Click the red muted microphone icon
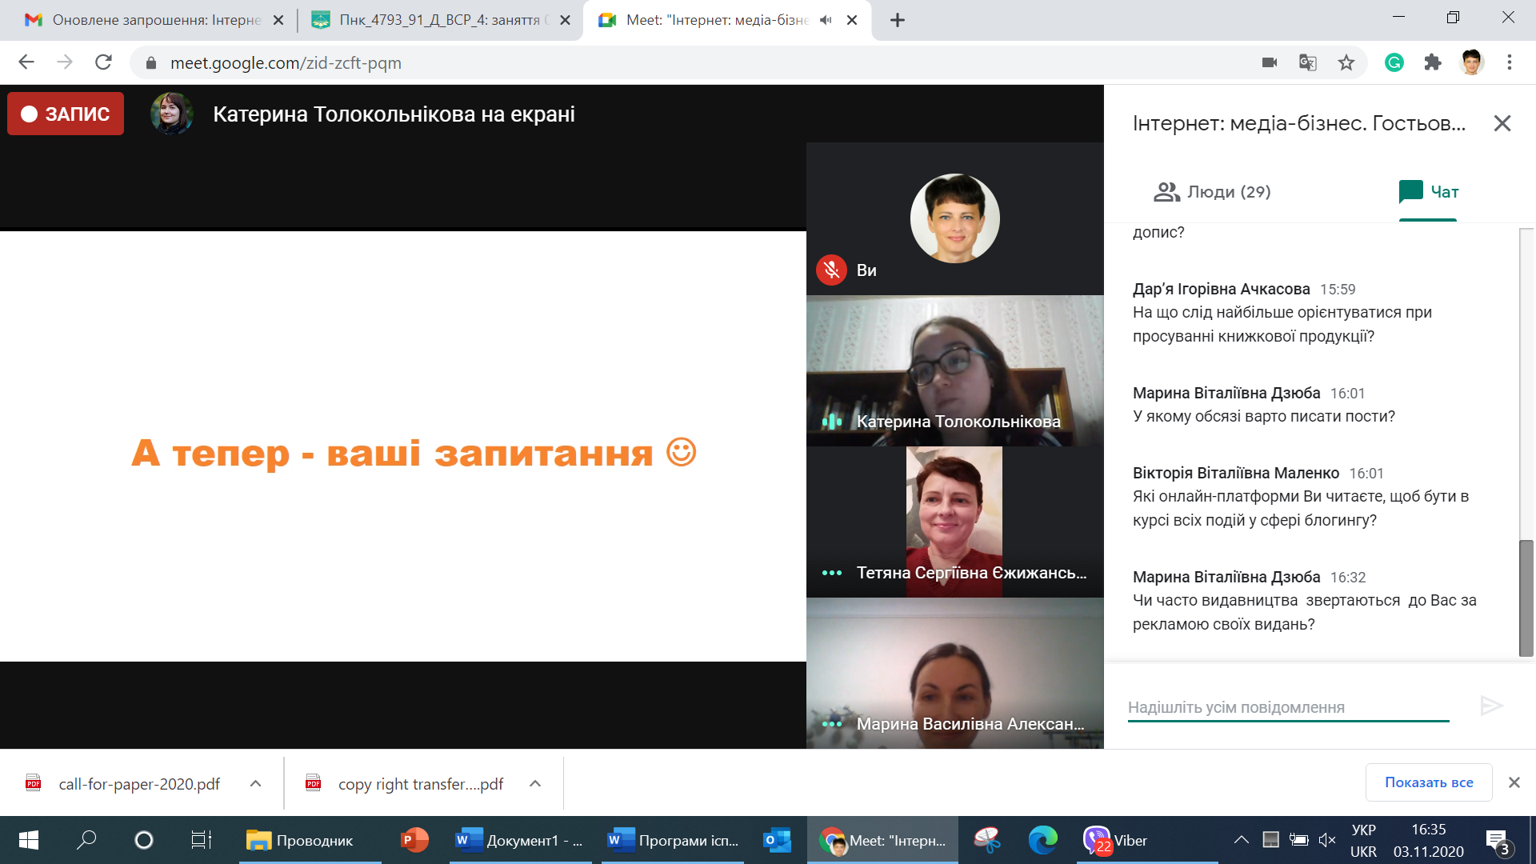Screen dimensions: 1536x864 click(832, 270)
